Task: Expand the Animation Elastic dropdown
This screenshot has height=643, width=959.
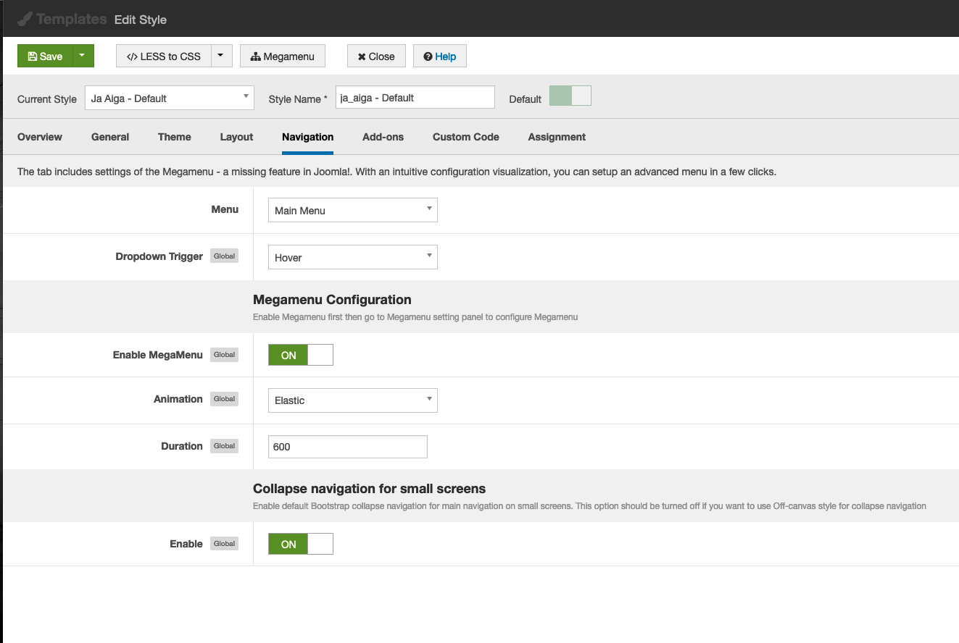Action: pyautogui.click(x=352, y=400)
